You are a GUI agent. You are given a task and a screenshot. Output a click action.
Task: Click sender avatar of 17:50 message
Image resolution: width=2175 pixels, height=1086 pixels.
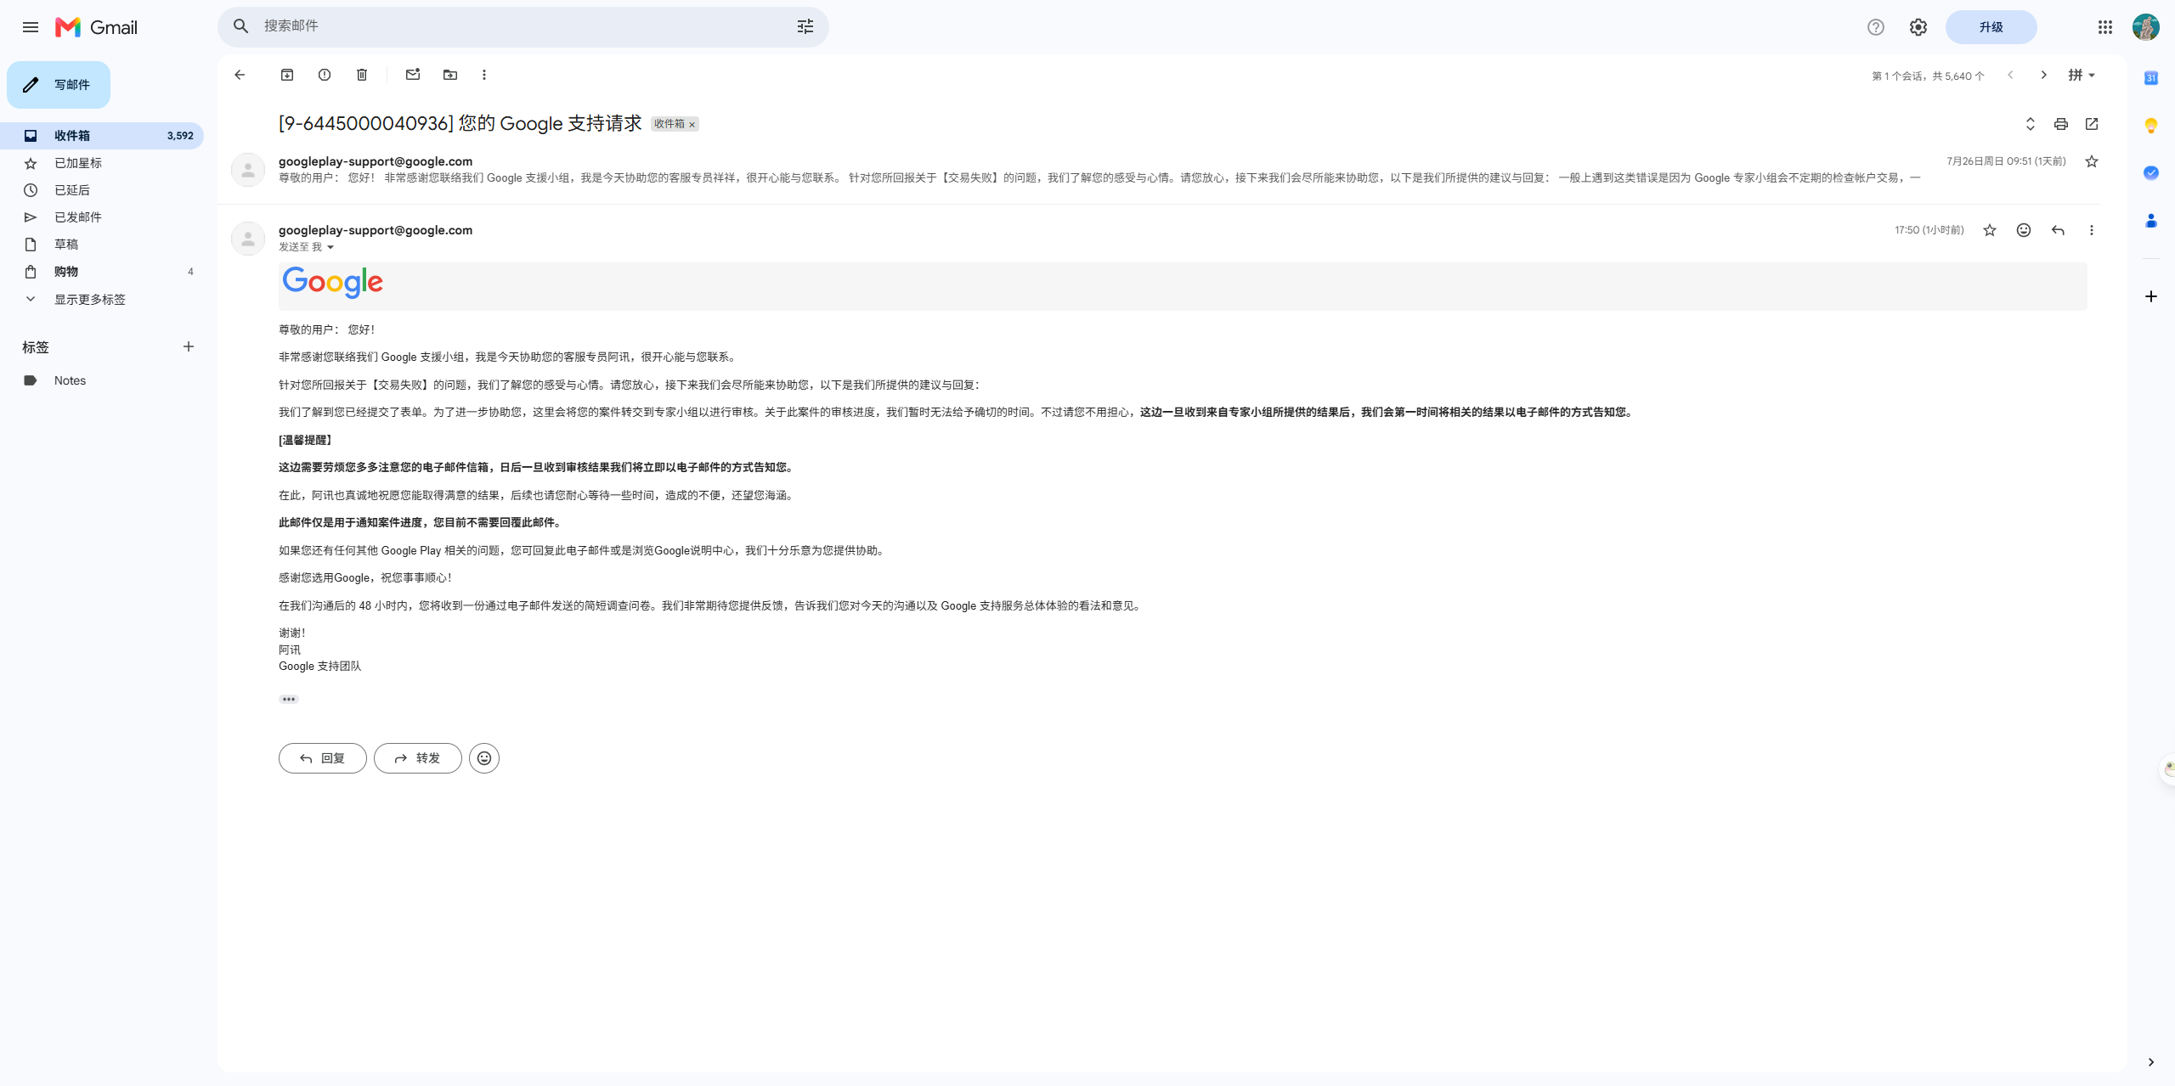coord(248,239)
